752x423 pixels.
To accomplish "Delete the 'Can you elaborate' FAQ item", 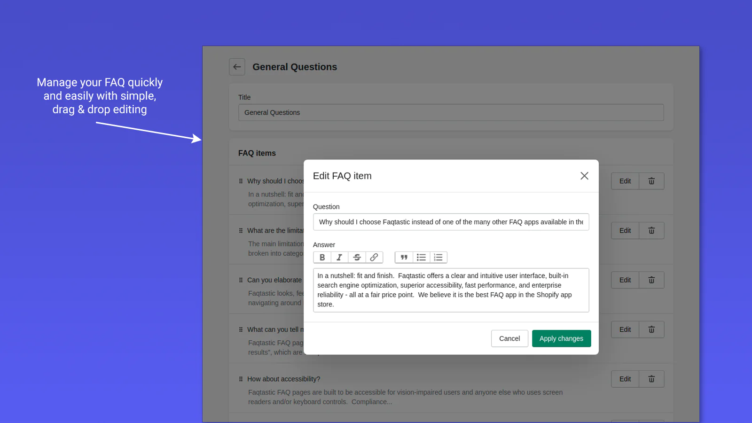I will (x=651, y=280).
